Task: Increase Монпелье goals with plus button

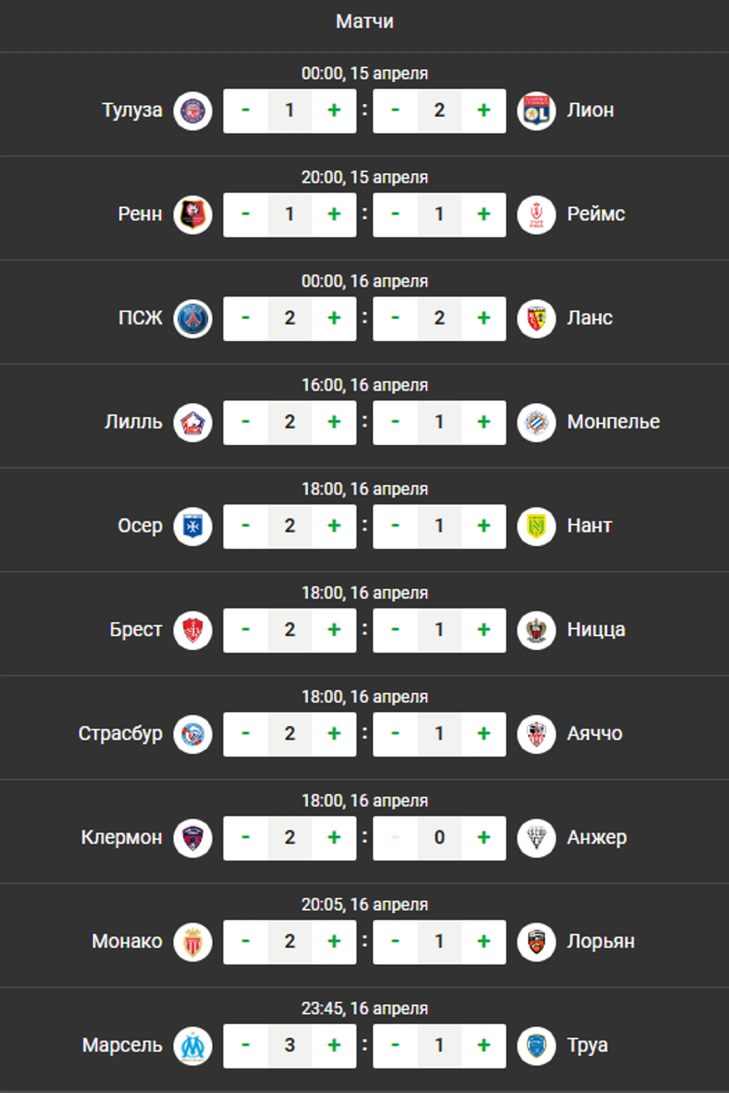Action: tap(484, 422)
